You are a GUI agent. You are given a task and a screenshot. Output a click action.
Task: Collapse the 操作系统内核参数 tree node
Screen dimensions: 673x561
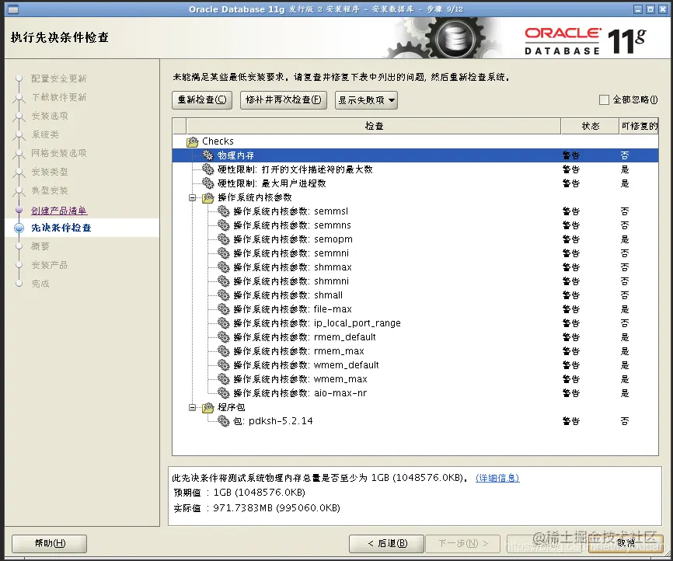(x=192, y=197)
